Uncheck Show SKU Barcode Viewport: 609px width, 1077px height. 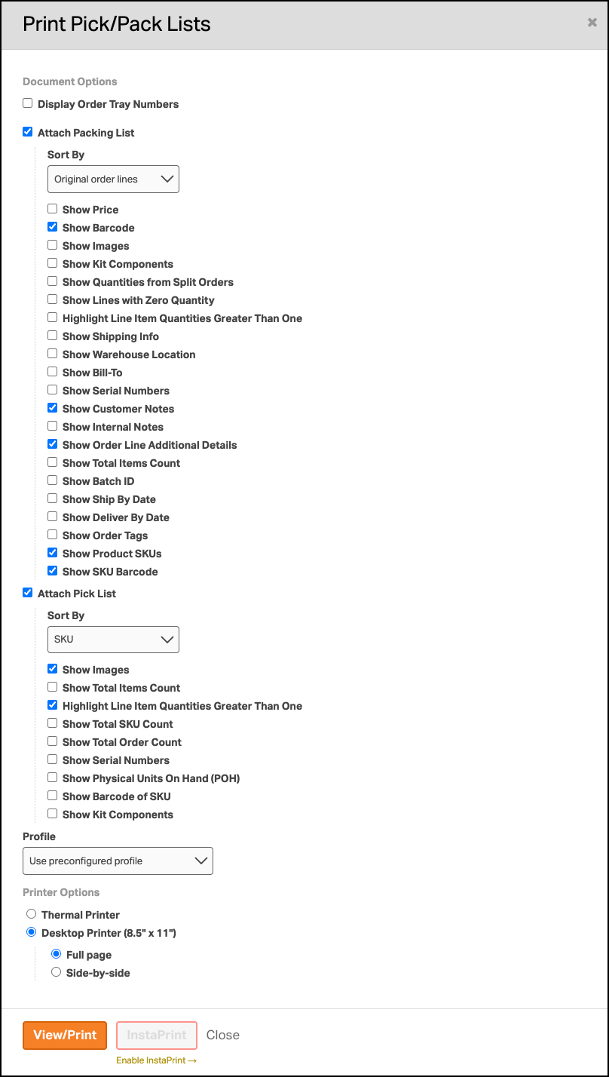point(53,571)
